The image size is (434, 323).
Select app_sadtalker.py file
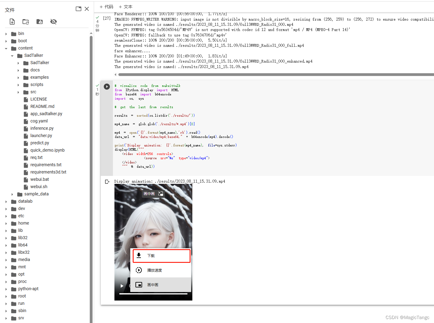click(x=46, y=114)
